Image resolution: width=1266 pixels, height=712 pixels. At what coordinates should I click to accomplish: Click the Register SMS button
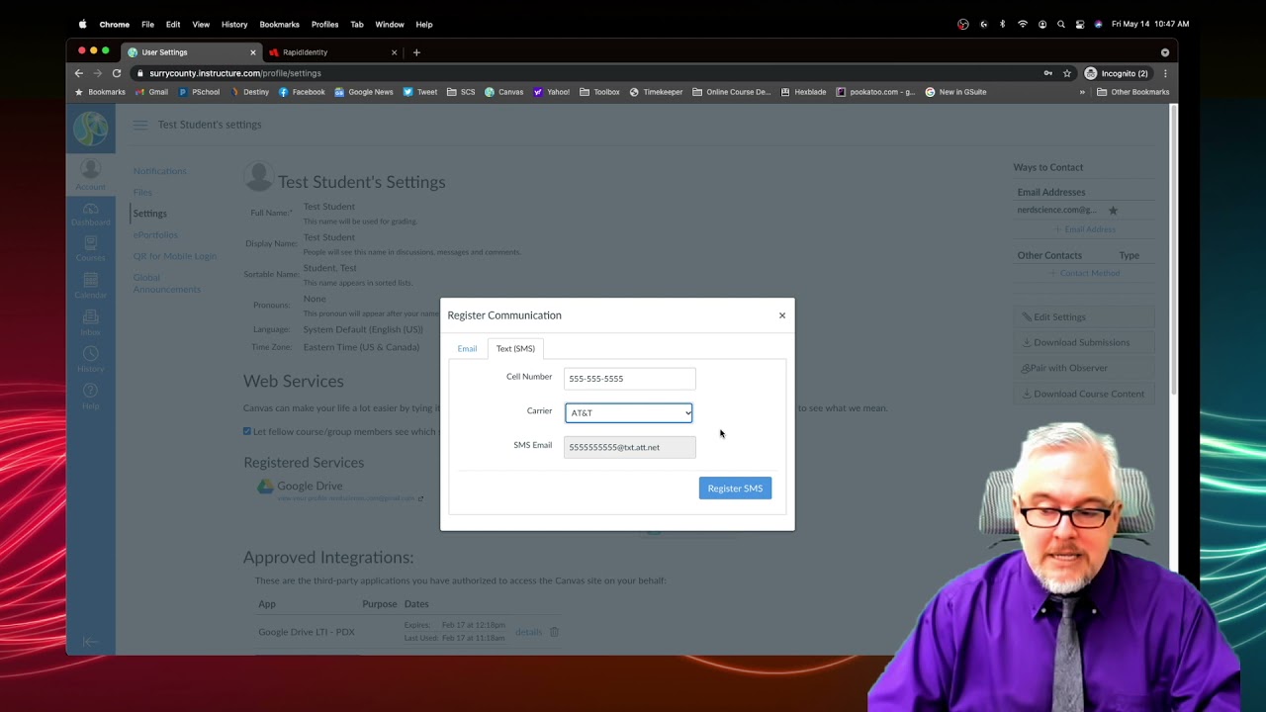735,489
